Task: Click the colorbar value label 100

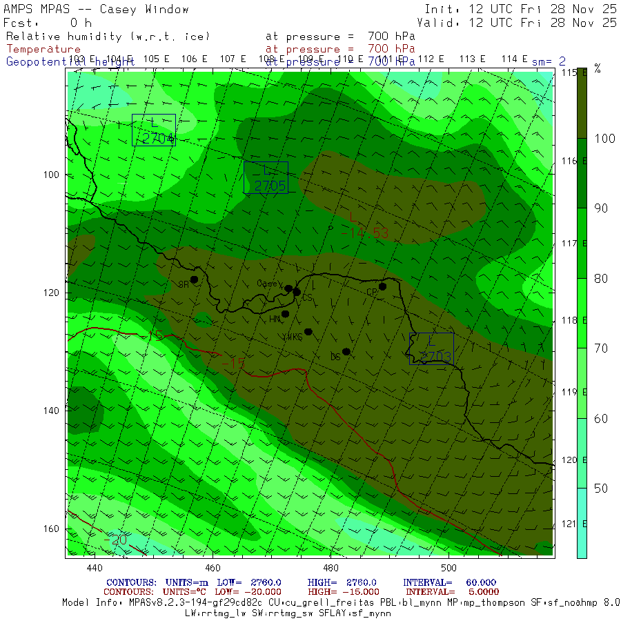Action: [604, 139]
